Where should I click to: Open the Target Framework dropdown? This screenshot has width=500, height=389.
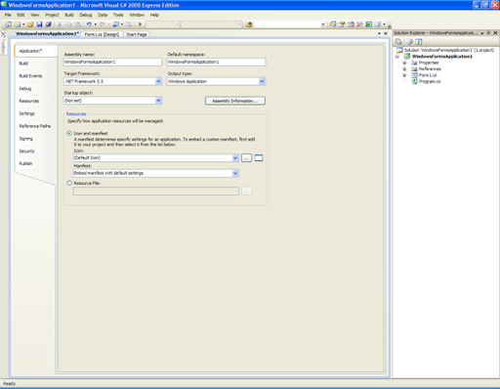click(158, 81)
